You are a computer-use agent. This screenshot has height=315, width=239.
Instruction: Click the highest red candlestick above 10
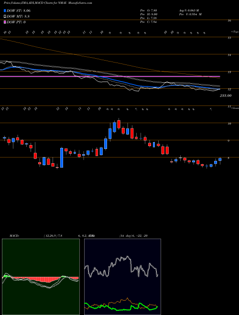pos(119,124)
